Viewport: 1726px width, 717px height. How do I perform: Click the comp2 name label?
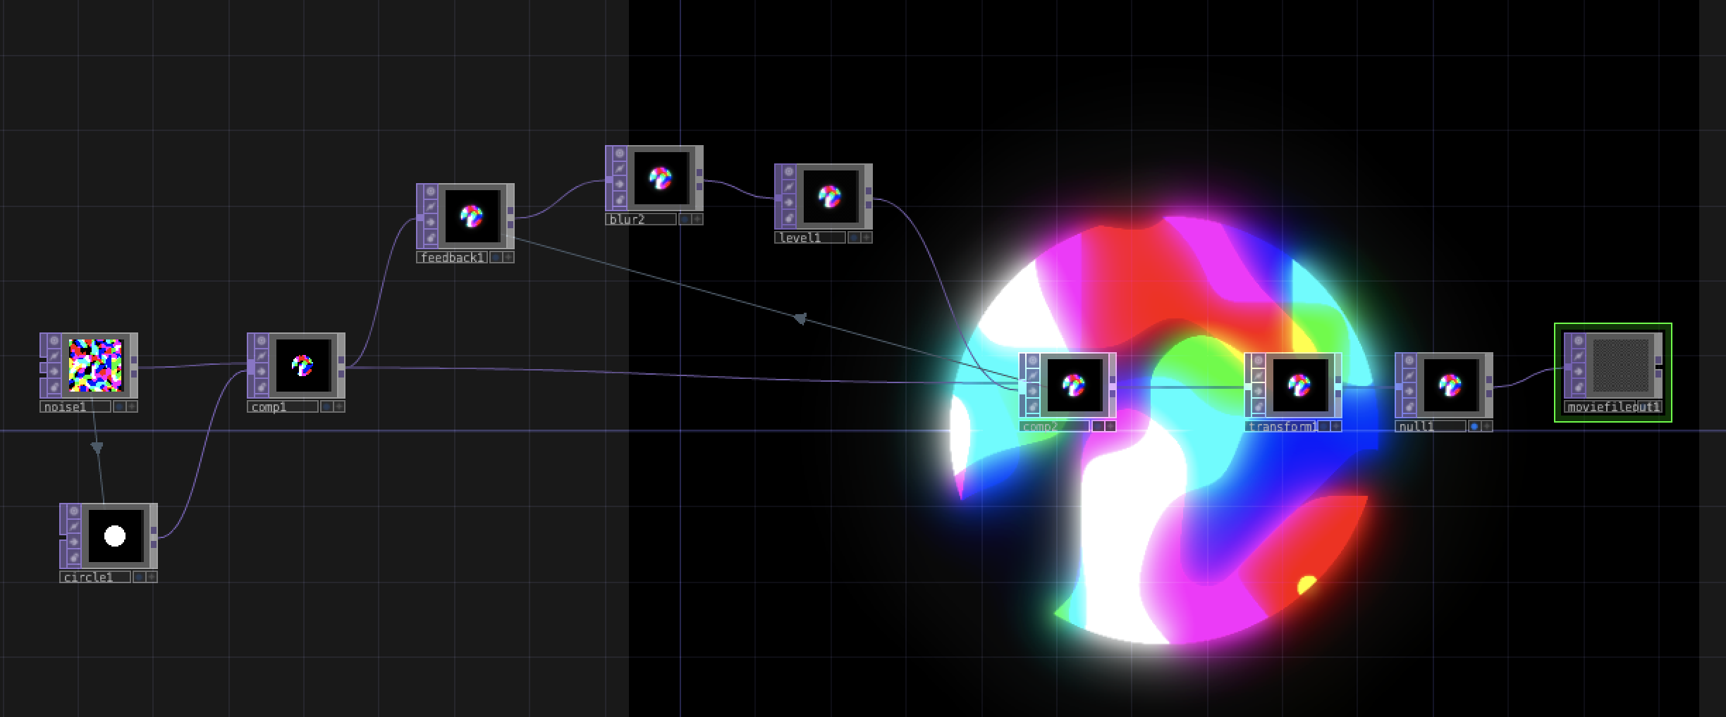coord(1054,427)
